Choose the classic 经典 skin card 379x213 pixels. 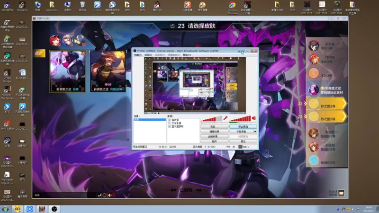(x=67, y=71)
